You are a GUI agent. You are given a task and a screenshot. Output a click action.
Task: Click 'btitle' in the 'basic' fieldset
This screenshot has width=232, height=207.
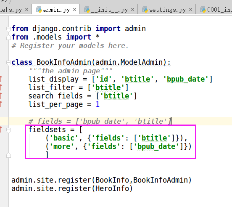[154, 138]
